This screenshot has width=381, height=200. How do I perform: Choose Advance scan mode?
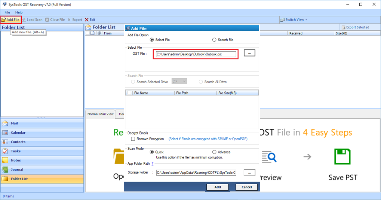[214, 152]
